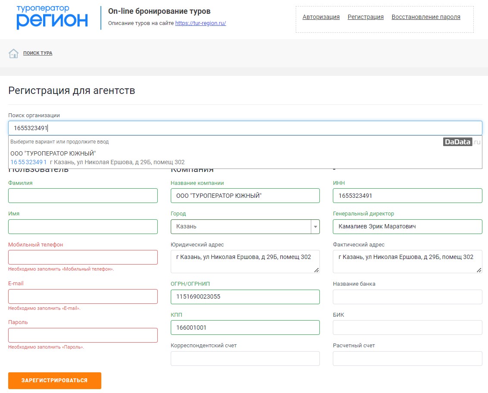This screenshot has height=393, width=488.
Task: Click the home icon in breadcrumb
Action: (x=13, y=53)
